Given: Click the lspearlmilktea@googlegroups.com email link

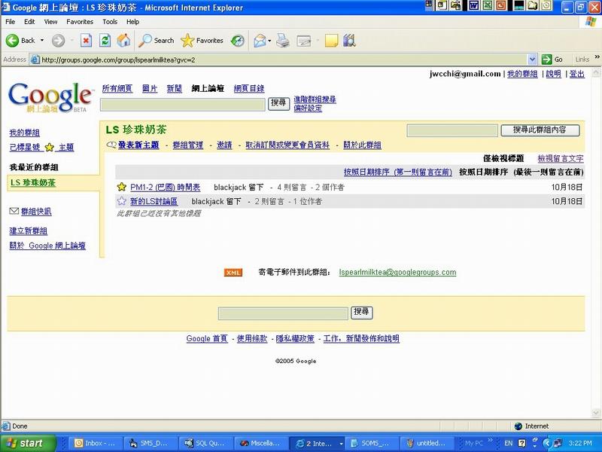Looking at the screenshot, I should (x=397, y=272).
